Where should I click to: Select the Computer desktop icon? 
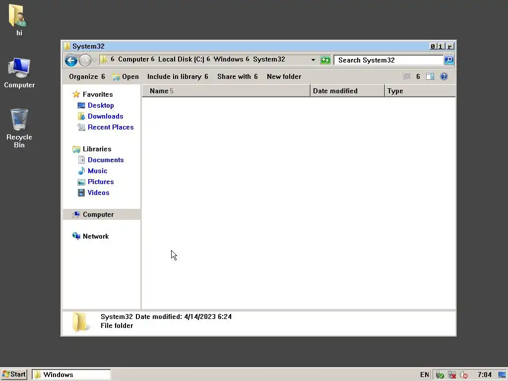coord(19,73)
